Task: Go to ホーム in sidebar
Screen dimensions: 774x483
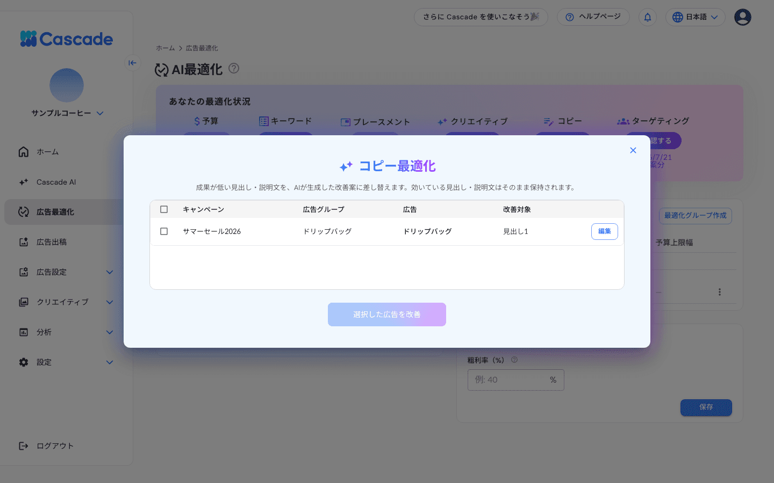Action: tap(47, 152)
